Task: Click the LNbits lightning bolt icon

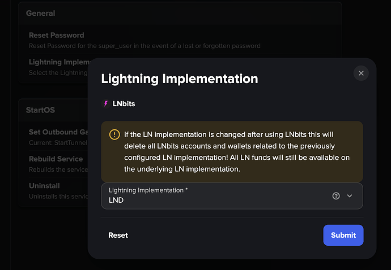Action: [x=106, y=104]
